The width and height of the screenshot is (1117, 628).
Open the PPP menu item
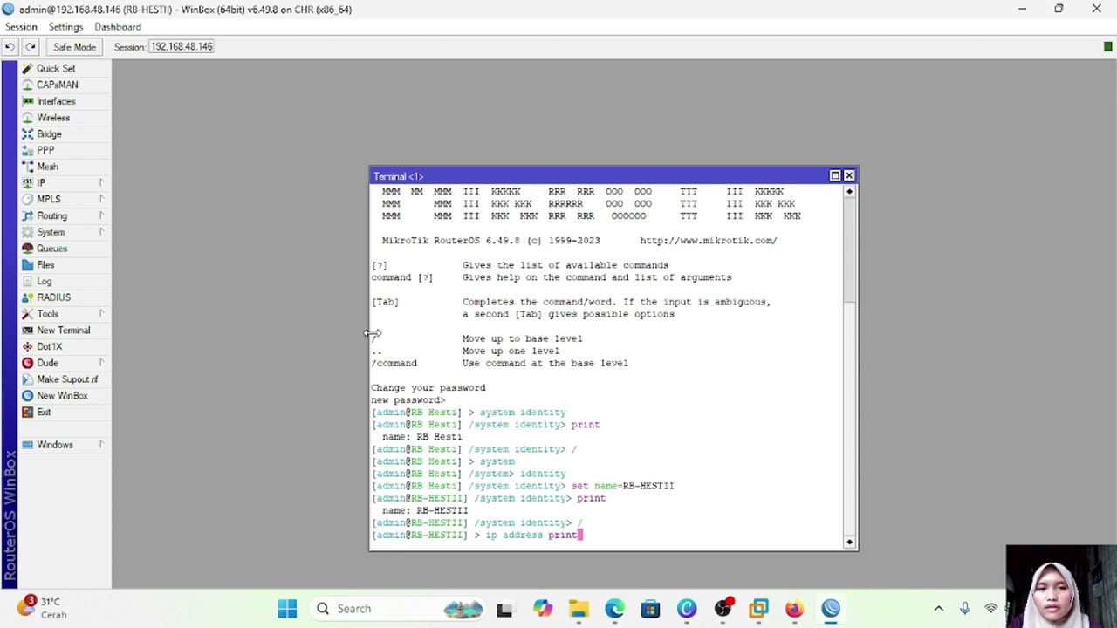(x=45, y=150)
